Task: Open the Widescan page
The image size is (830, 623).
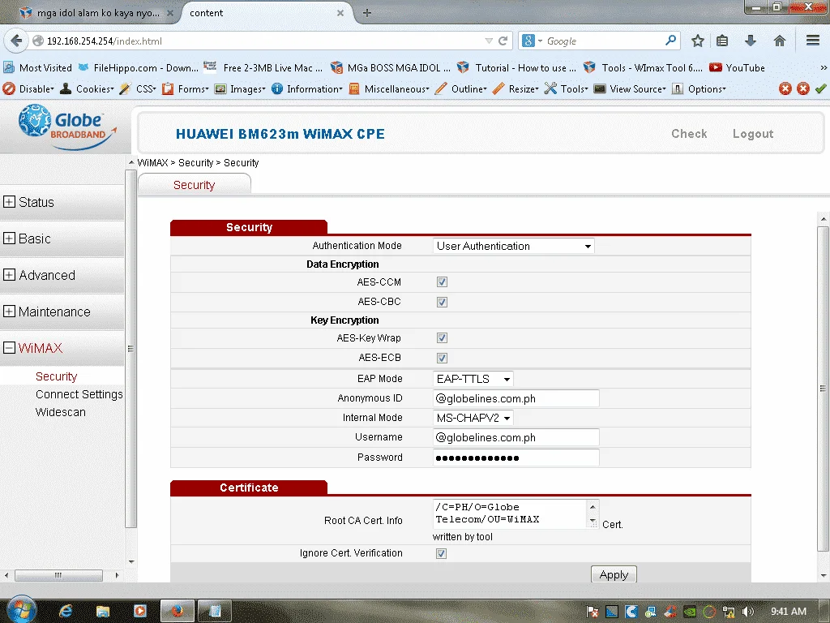Action: (60, 412)
